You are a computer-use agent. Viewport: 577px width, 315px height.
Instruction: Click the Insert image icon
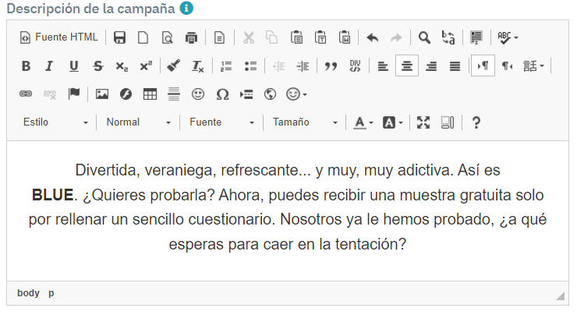pyautogui.click(x=102, y=94)
